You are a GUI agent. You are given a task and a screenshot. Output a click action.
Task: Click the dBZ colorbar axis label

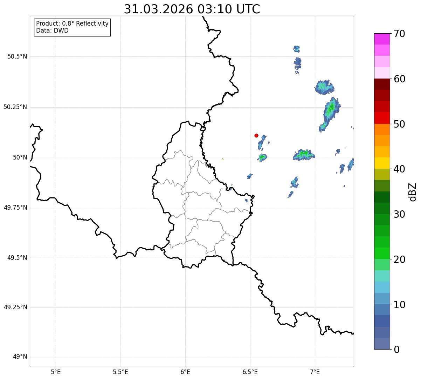(x=413, y=191)
